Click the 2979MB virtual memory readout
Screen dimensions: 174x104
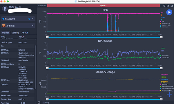click(164, 79)
